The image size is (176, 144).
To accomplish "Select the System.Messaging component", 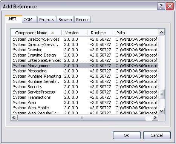I will tap(86, 71).
